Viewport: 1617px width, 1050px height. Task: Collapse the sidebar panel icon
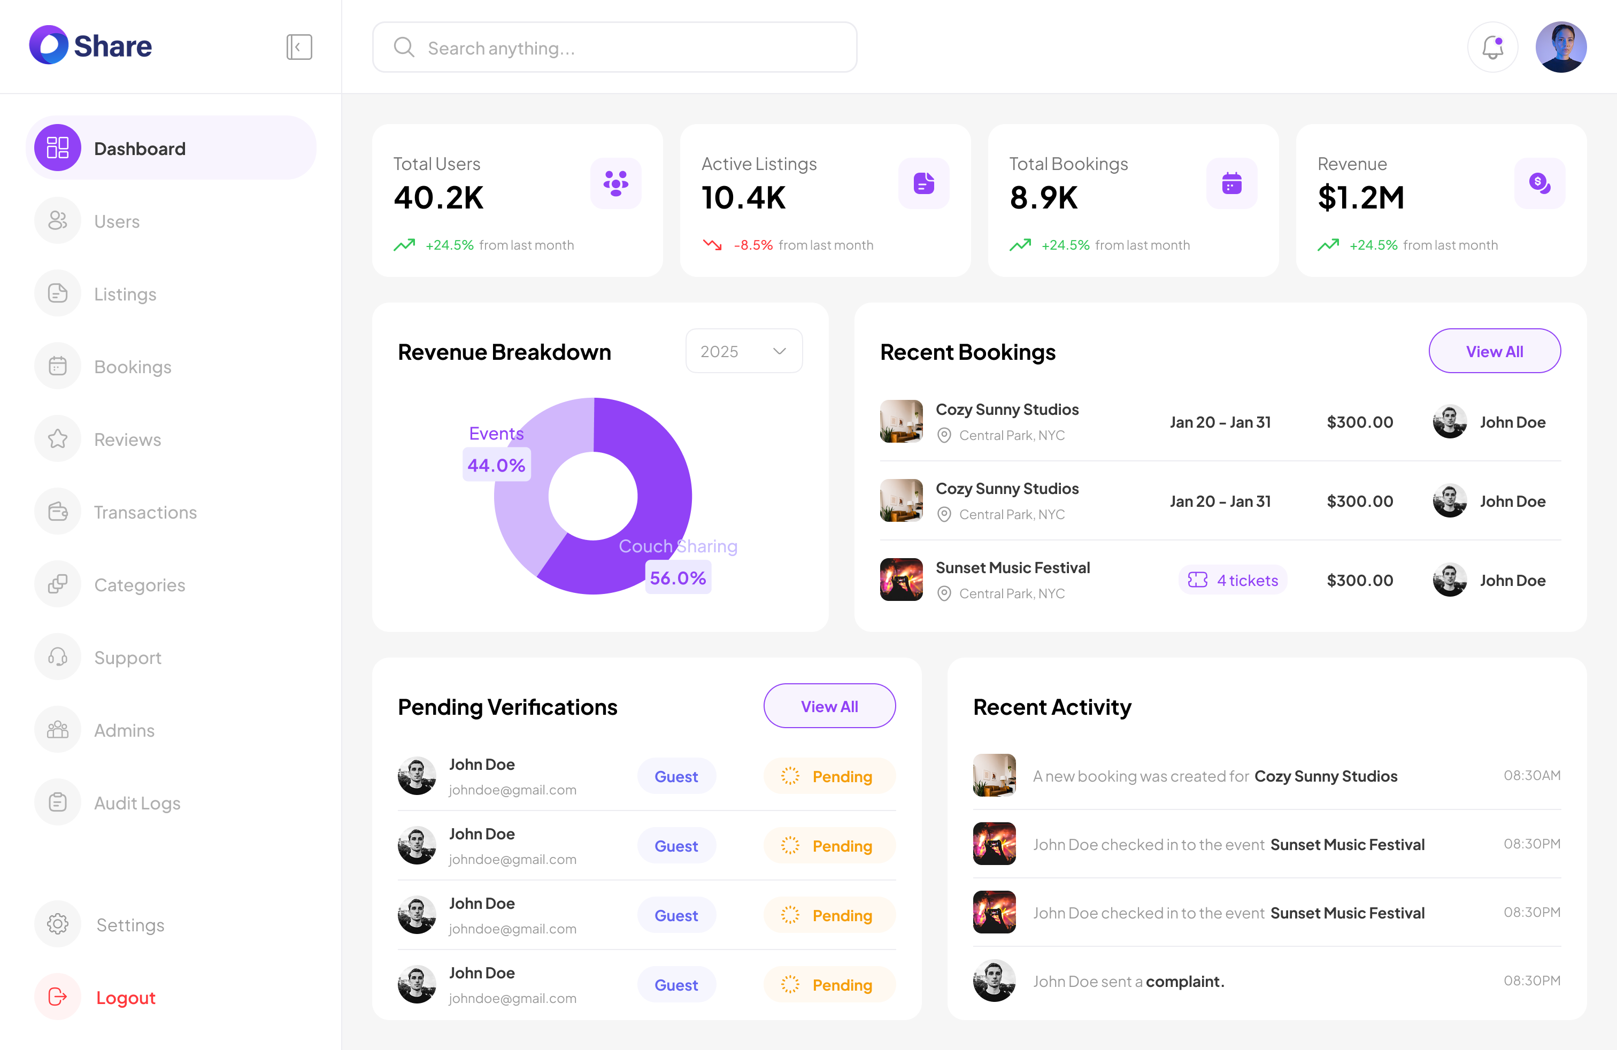(x=299, y=48)
